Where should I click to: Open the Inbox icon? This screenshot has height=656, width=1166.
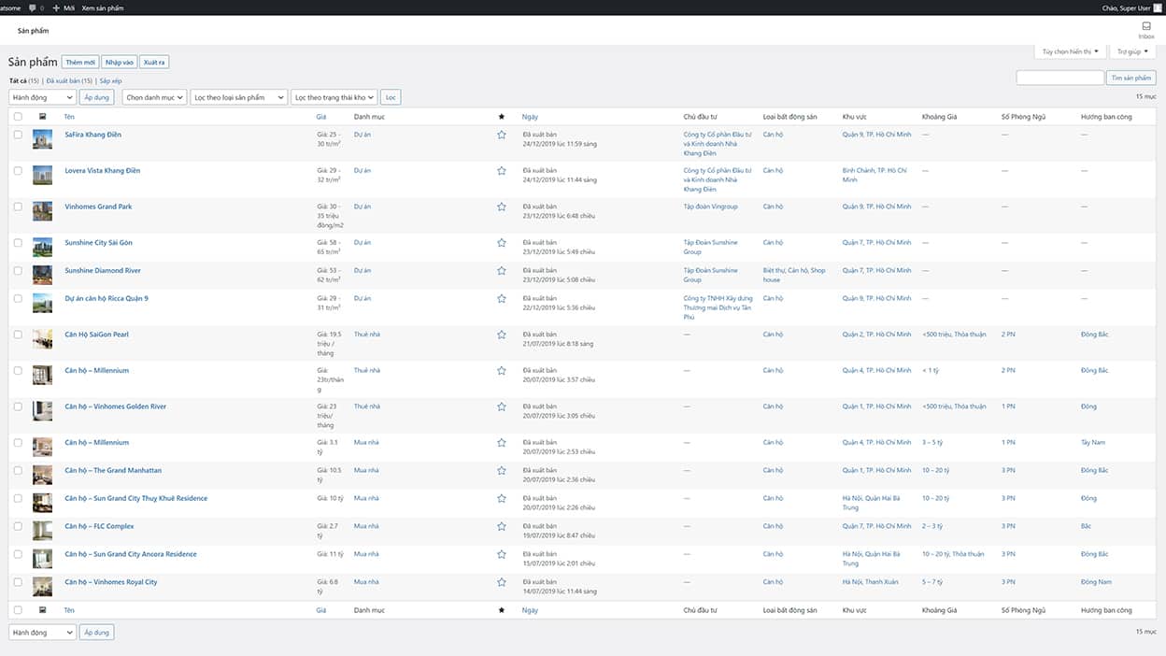click(x=1145, y=28)
